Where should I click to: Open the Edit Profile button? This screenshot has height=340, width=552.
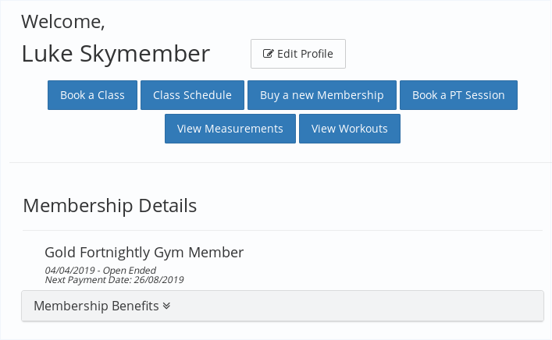pyautogui.click(x=298, y=54)
